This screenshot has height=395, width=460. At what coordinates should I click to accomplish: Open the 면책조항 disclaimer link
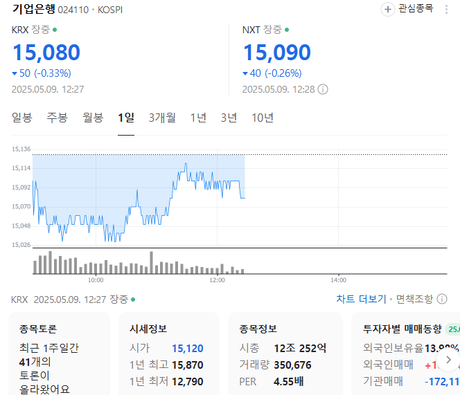tap(414, 299)
